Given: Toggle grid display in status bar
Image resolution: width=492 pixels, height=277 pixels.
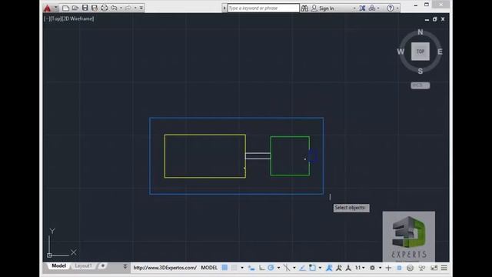Looking at the screenshot, I should (224, 268).
